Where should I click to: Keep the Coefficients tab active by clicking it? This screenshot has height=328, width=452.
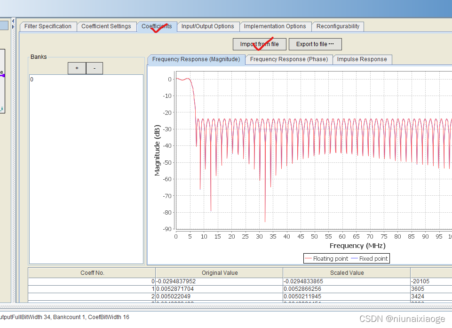point(157,26)
